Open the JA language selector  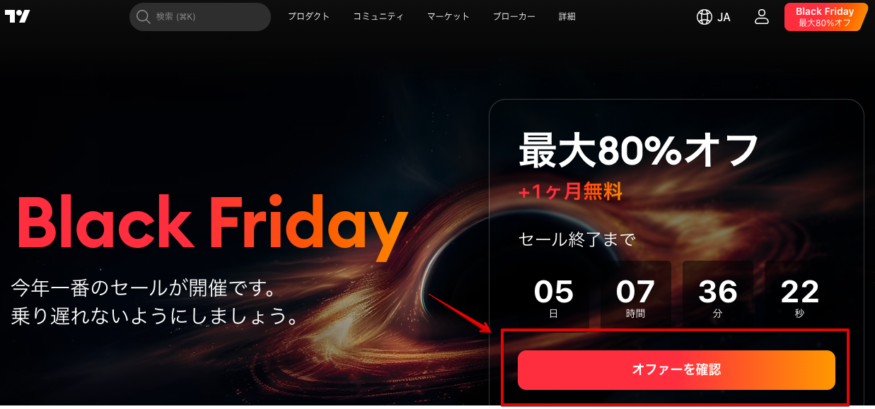[714, 17]
